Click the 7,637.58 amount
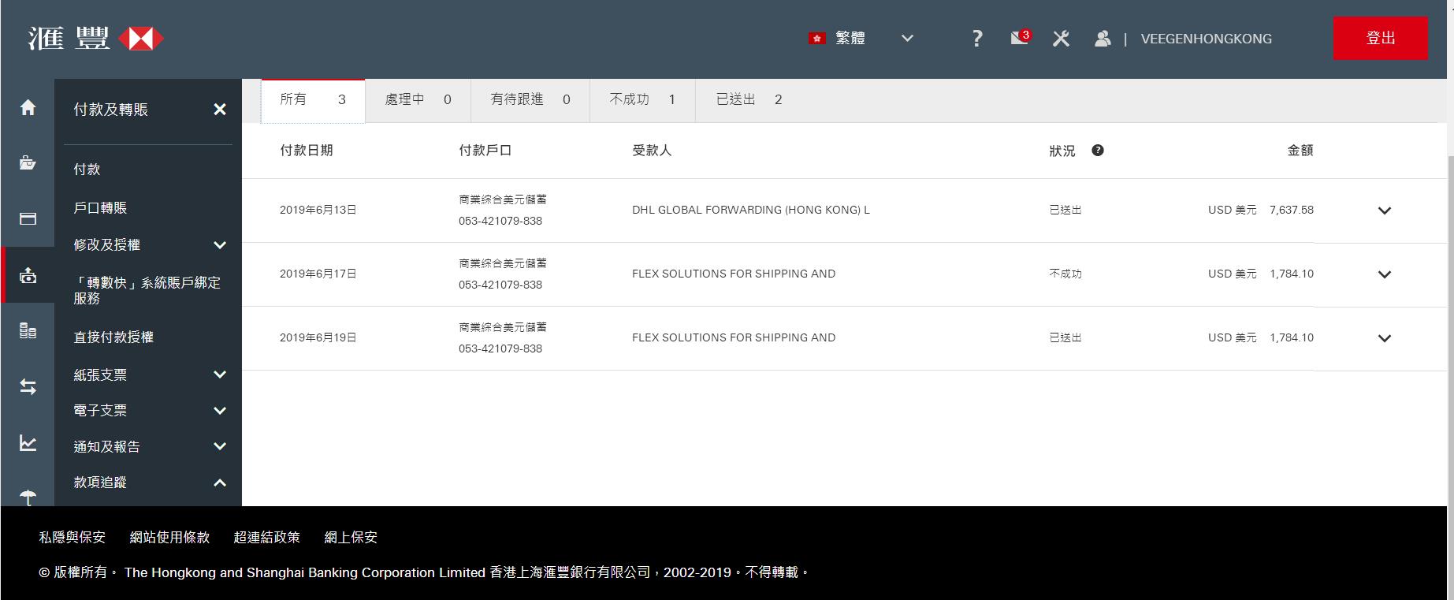The width and height of the screenshot is (1454, 600). (x=1291, y=210)
